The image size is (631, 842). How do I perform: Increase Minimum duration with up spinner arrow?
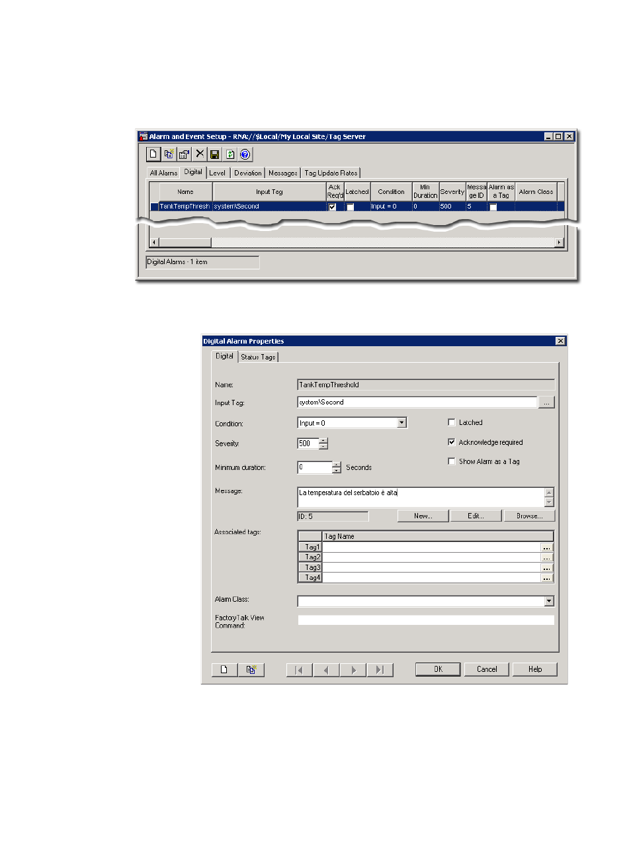click(337, 465)
